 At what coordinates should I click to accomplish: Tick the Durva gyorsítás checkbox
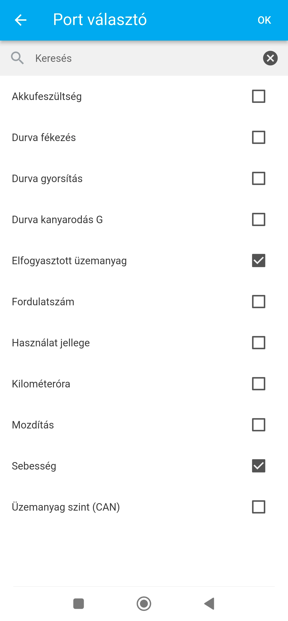pyautogui.click(x=258, y=178)
